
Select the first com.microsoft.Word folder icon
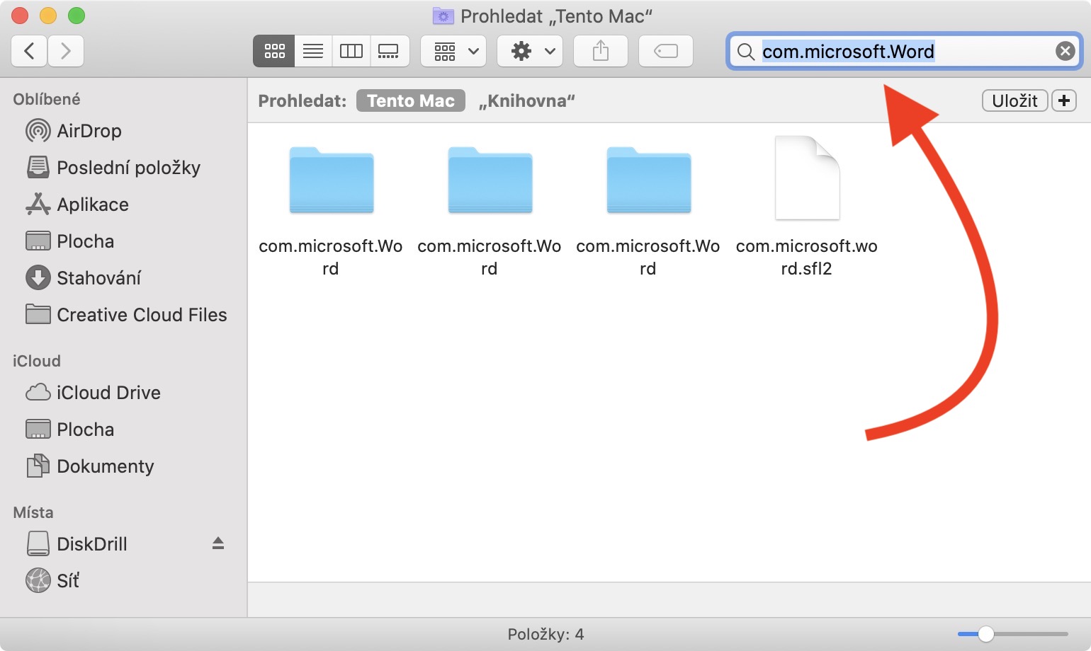(331, 180)
